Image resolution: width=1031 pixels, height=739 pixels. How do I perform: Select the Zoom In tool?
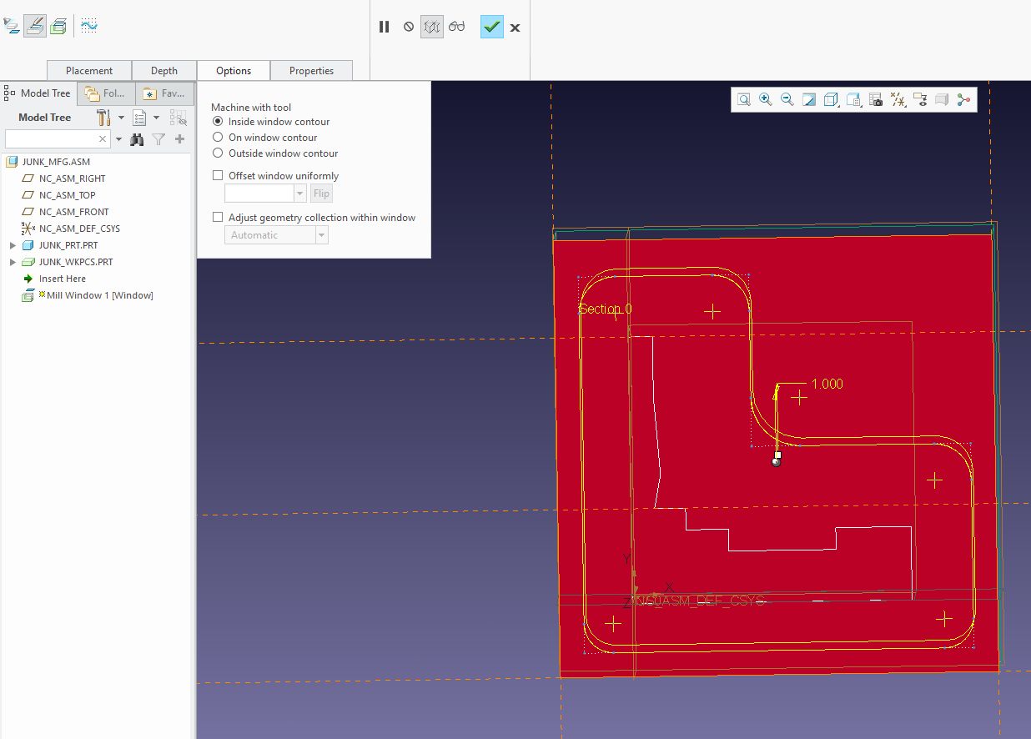(765, 99)
